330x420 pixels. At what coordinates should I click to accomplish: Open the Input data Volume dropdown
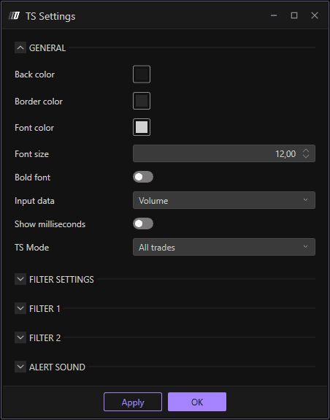[224, 200]
